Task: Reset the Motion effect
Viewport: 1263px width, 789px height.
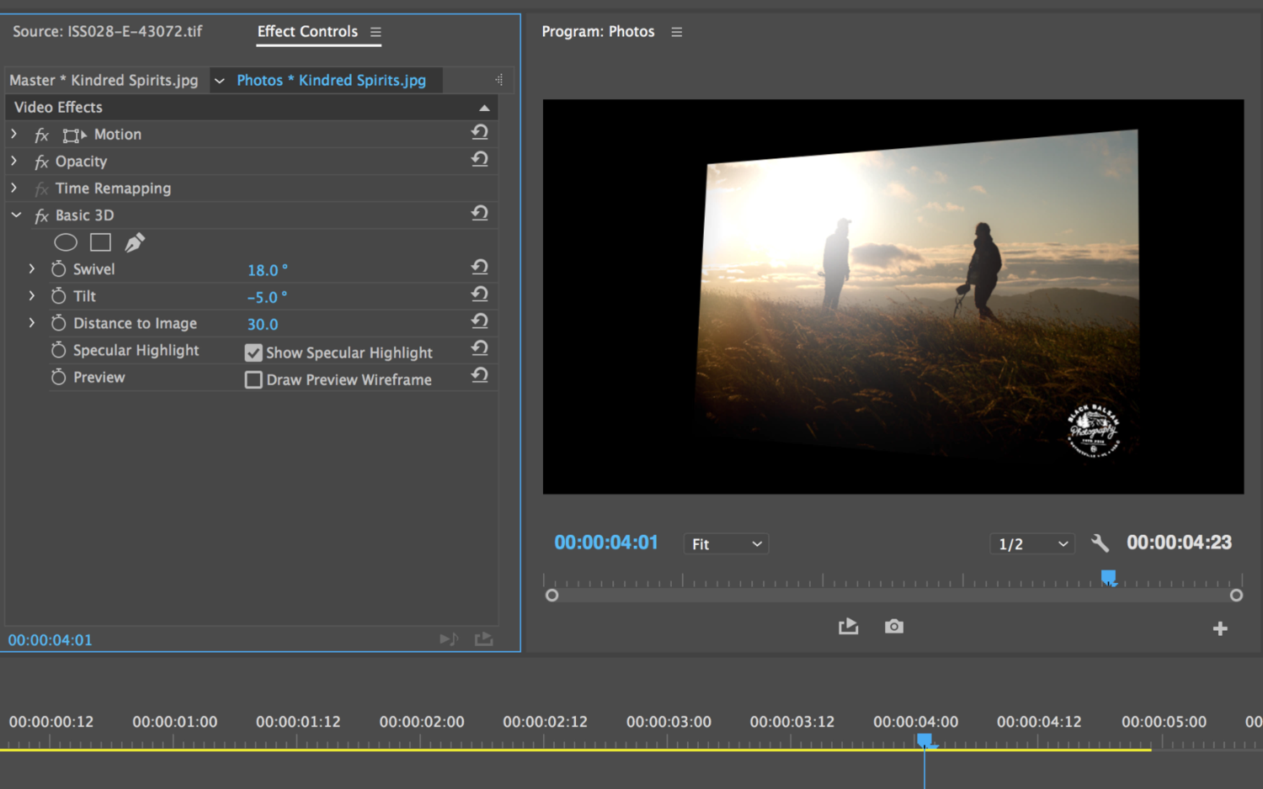Action: [x=480, y=133]
